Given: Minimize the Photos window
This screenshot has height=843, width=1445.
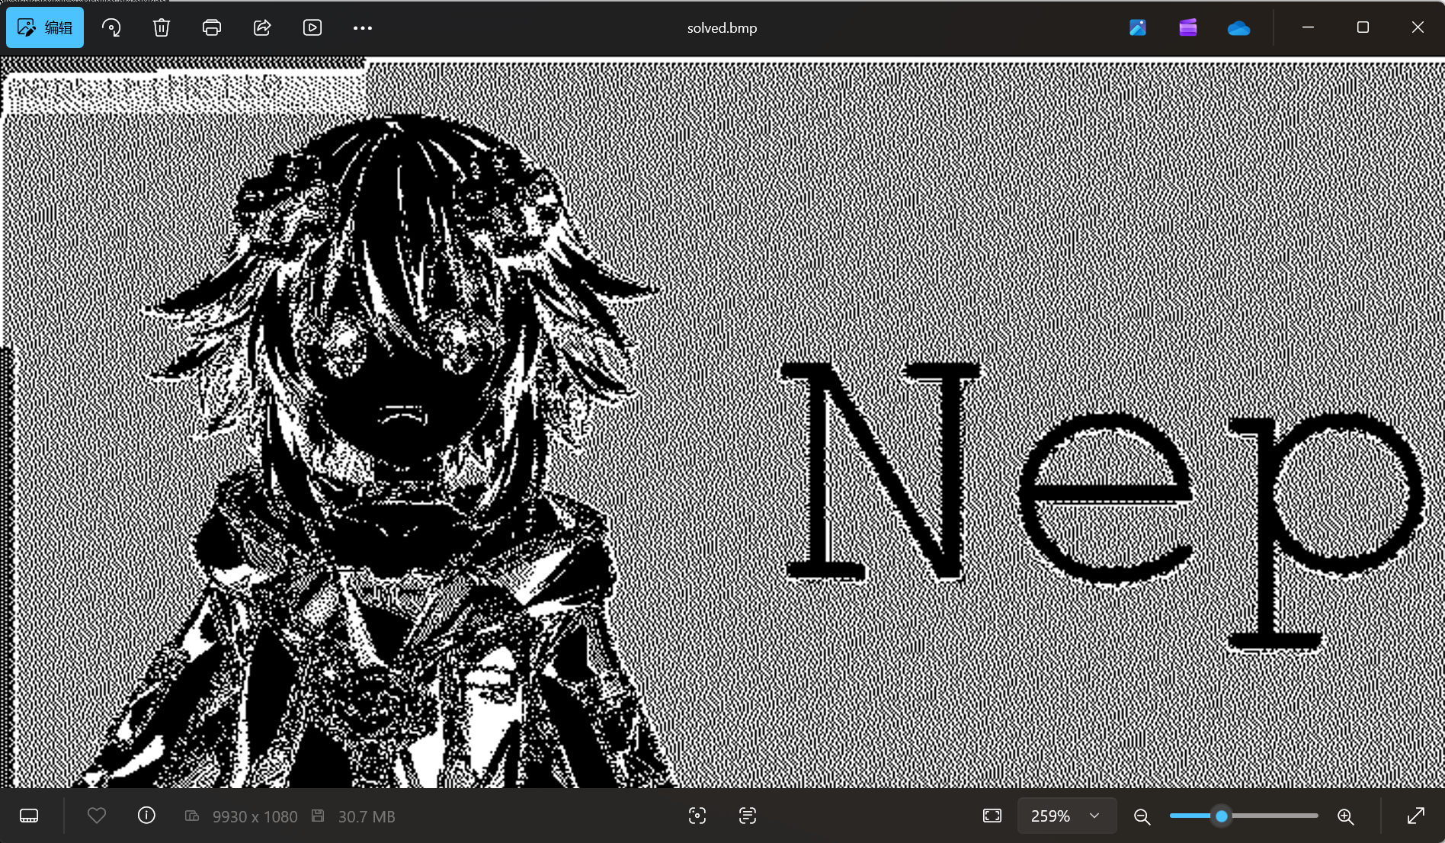Looking at the screenshot, I should (1308, 27).
